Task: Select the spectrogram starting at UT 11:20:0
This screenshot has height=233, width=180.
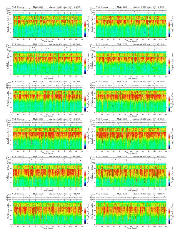Action: [47, 213]
